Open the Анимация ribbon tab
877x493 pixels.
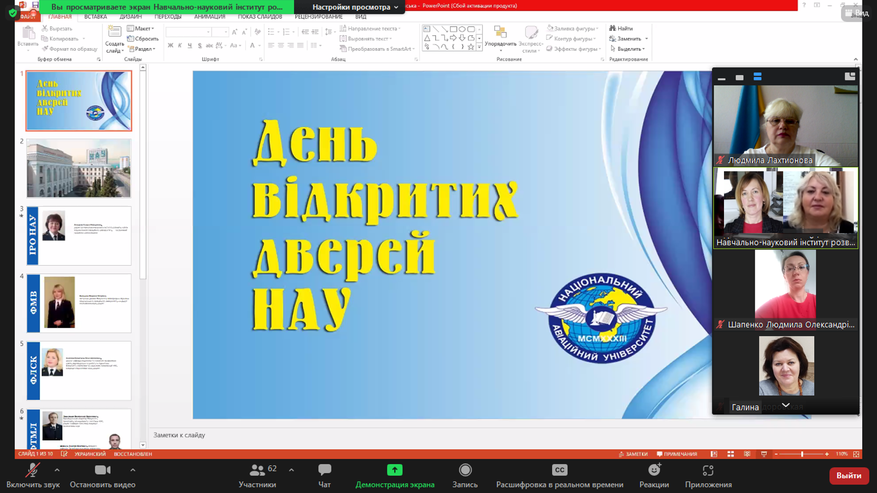coord(209,17)
